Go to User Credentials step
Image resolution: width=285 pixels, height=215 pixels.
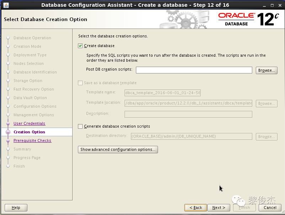click(x=29, y=123)
